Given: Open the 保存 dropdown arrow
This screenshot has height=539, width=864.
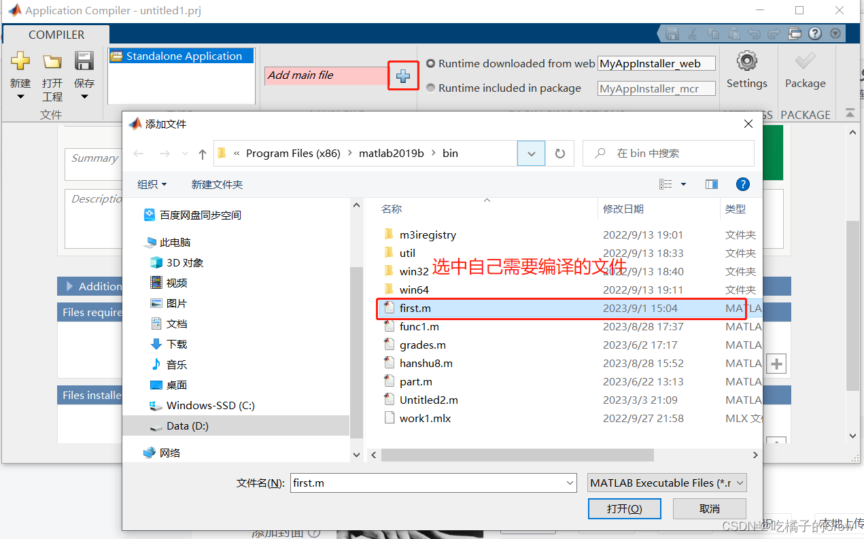Looking at the screenshot, I should (84, 97).
